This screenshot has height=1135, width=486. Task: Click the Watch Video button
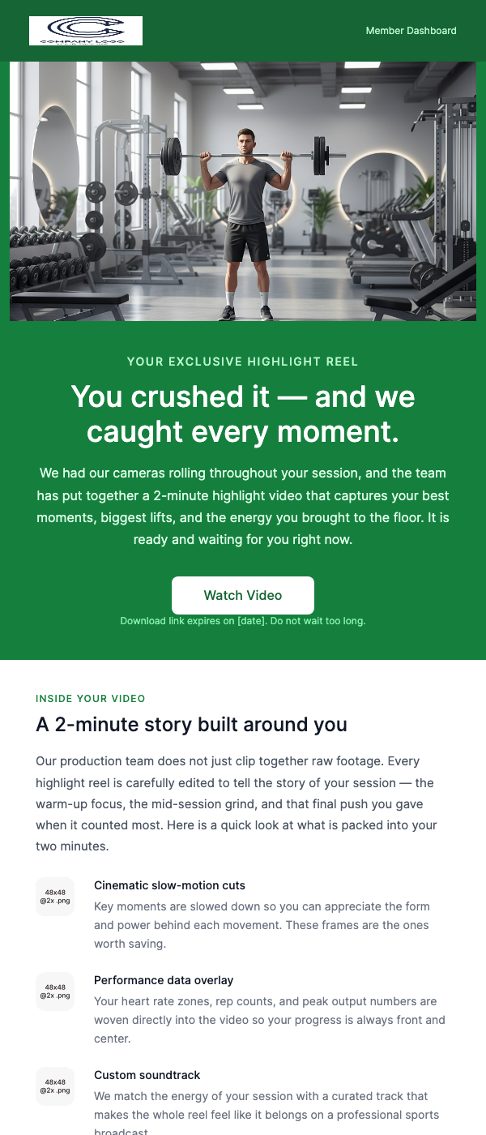coord(243,595)
